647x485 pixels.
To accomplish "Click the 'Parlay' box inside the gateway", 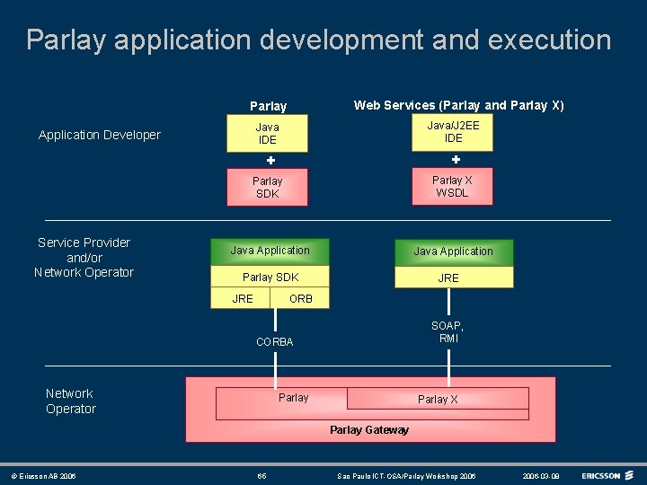I will click(281, 403).
